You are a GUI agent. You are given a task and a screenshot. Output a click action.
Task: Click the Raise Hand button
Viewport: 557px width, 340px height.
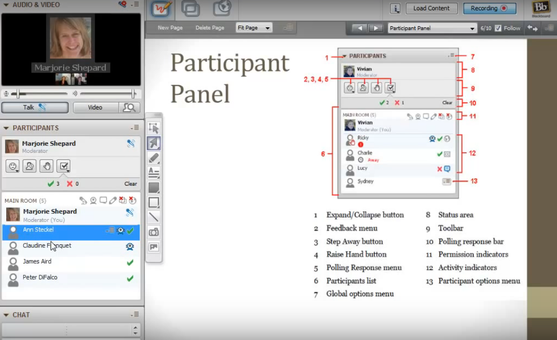tap(47, 166)
